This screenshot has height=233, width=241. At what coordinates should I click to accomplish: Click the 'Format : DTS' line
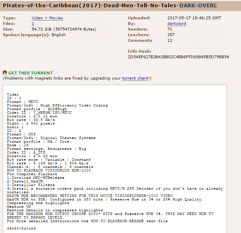coord(21,134)
